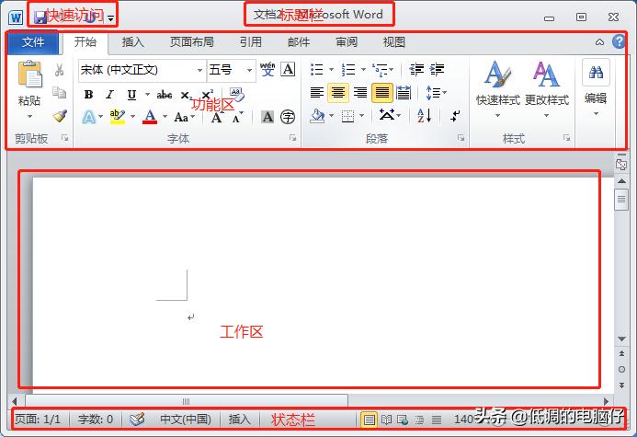The width and height of the screenshot is (637, 437).
Task: Toggle Bold formatting
Action: click(x=88, y=95)
